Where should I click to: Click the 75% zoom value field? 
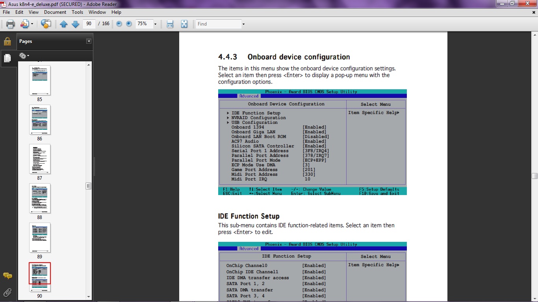click(144, 24)
